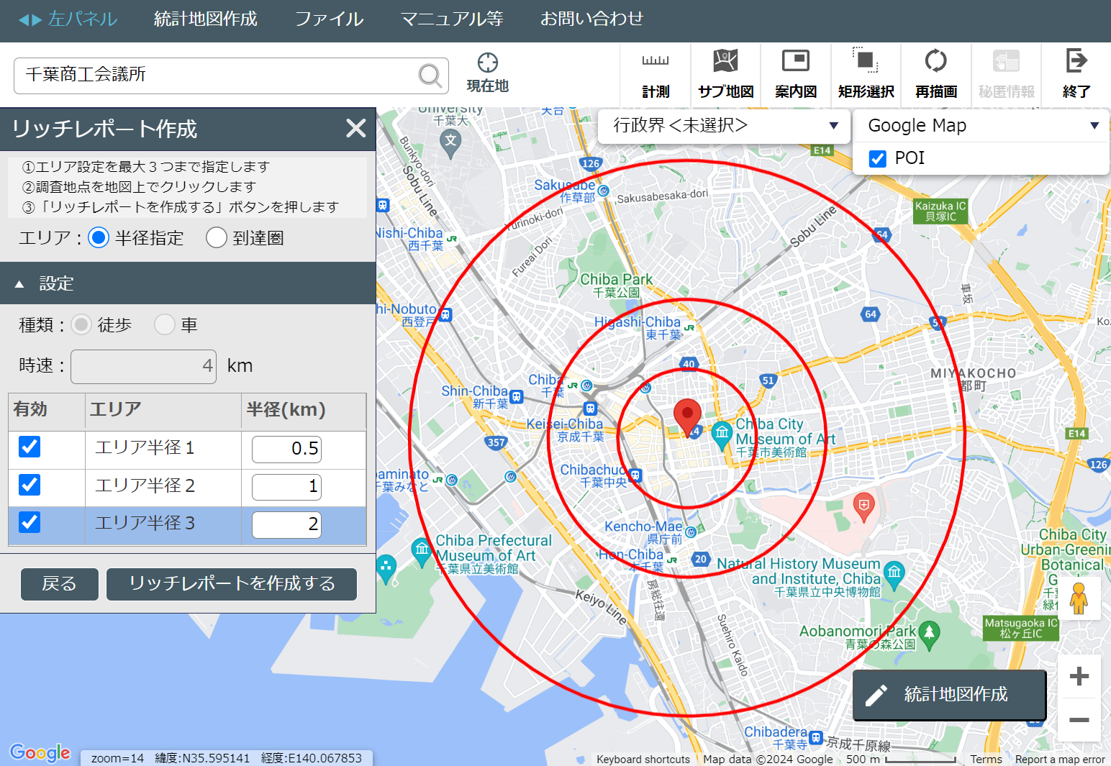Click the search magnifier icon
1111x766 pixels.
[x=430, y=75]
